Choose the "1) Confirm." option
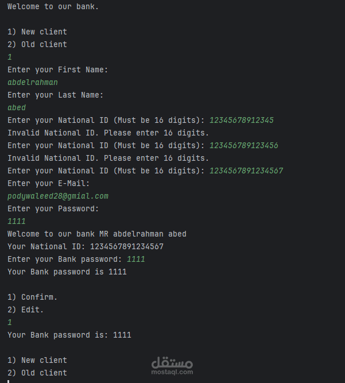The width and height of the screenshot is (345, 383). click(33, 297)
